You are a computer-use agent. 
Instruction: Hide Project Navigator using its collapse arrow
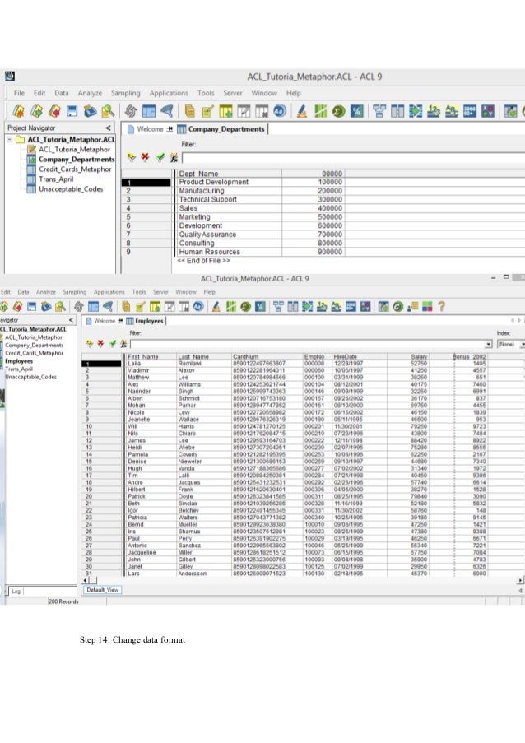point(108,128)
